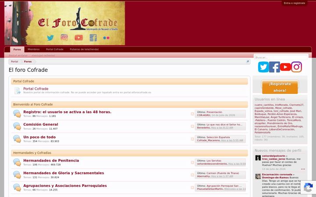
Task: Click the Foros breadcrumb
Action: [x=28, y=62]
